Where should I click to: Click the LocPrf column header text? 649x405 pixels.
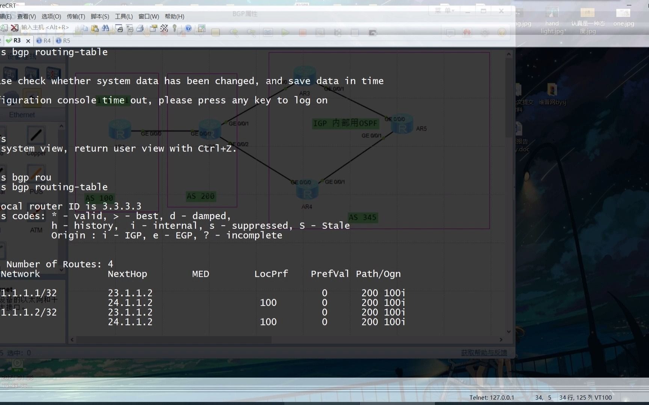point(271,274)
